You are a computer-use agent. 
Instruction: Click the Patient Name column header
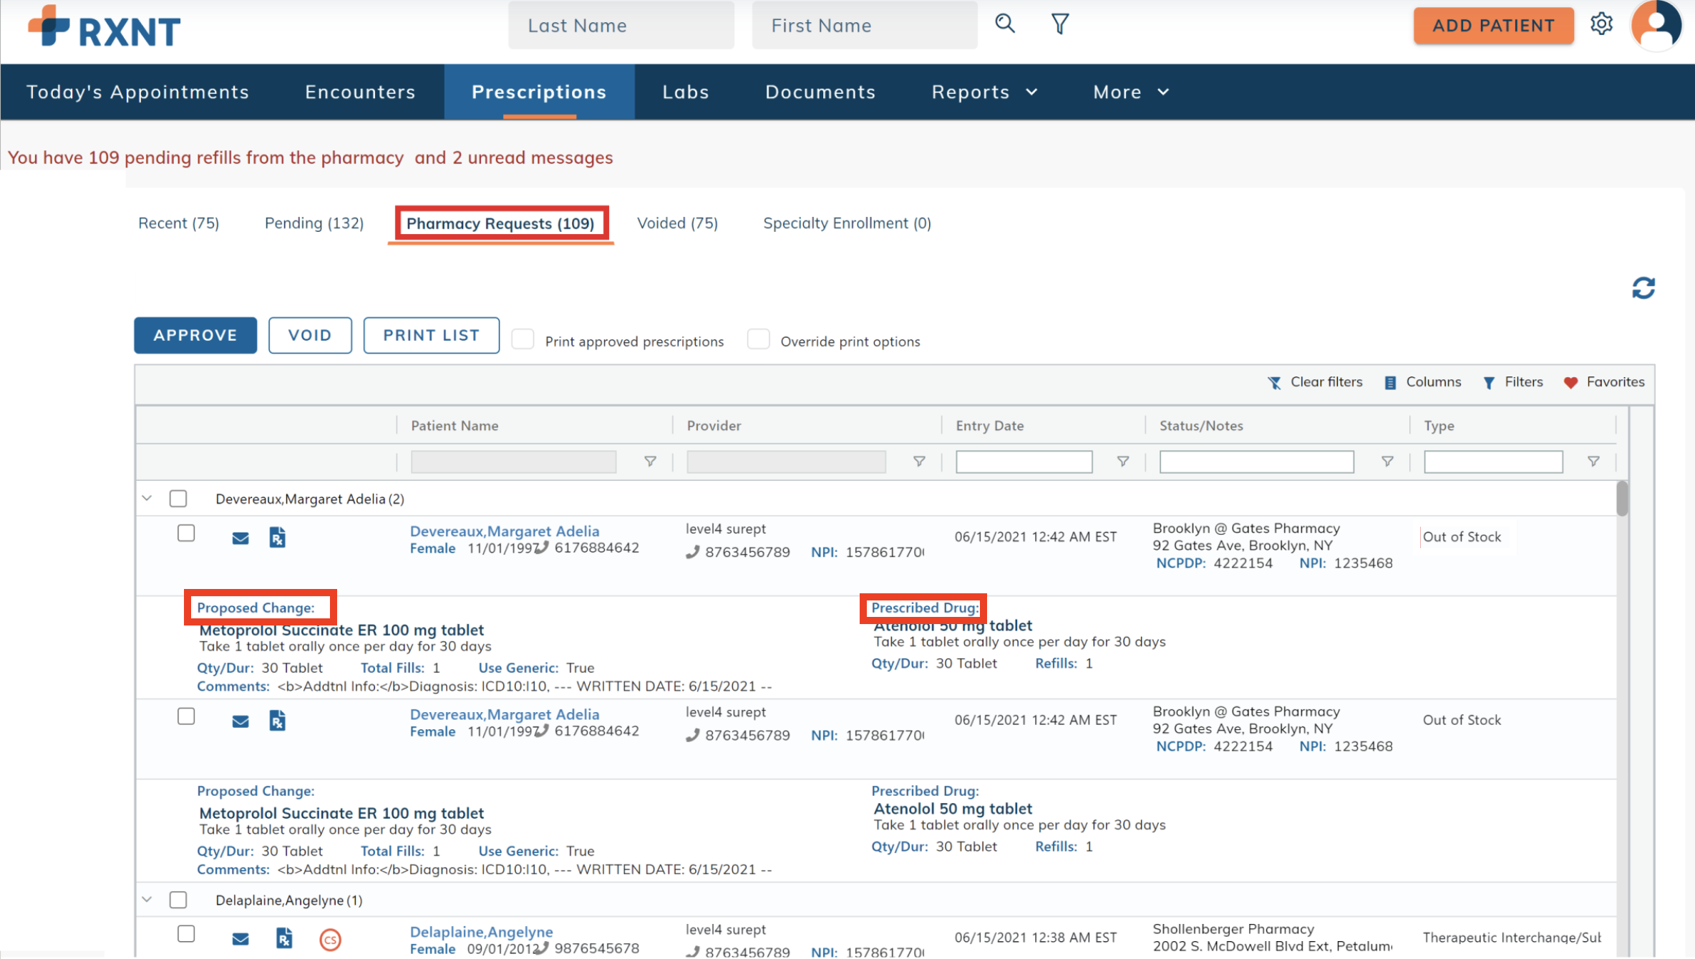455,426
